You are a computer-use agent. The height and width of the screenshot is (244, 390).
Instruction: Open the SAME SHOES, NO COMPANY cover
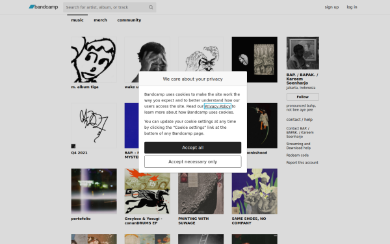(254, 191)
